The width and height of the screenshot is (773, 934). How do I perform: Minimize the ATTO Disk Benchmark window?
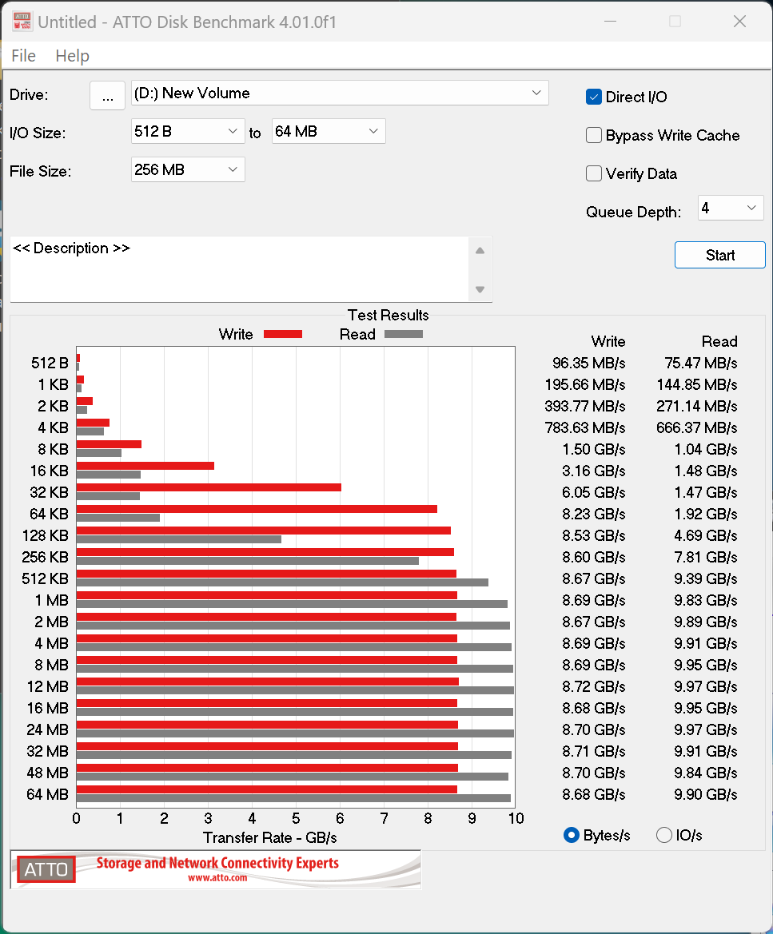click(610, 22)
